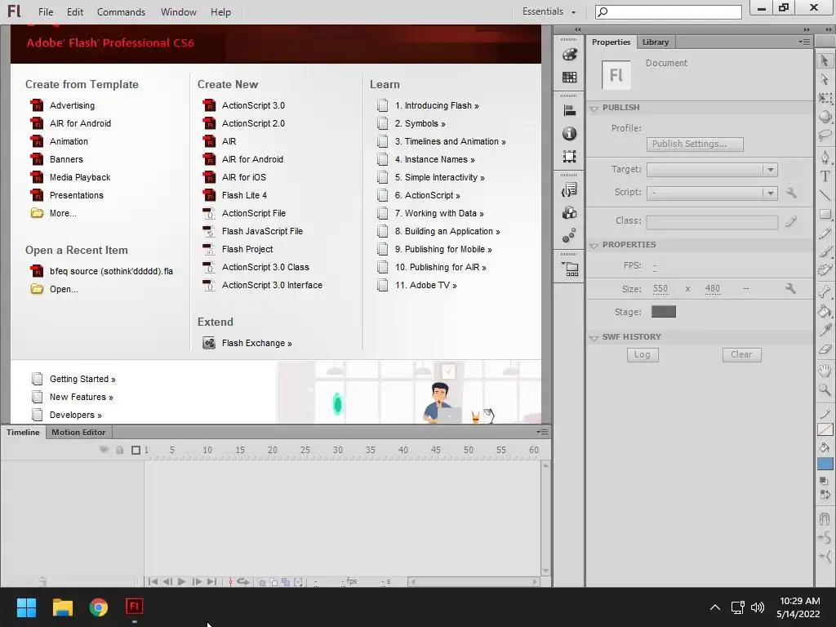Choose the Rectangle tool
The image size is (836, 627).
(825, 214)
